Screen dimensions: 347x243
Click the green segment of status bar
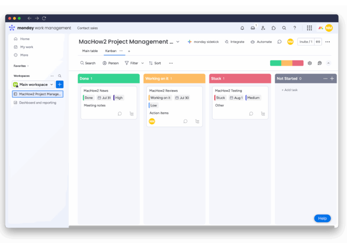point(275,63)
